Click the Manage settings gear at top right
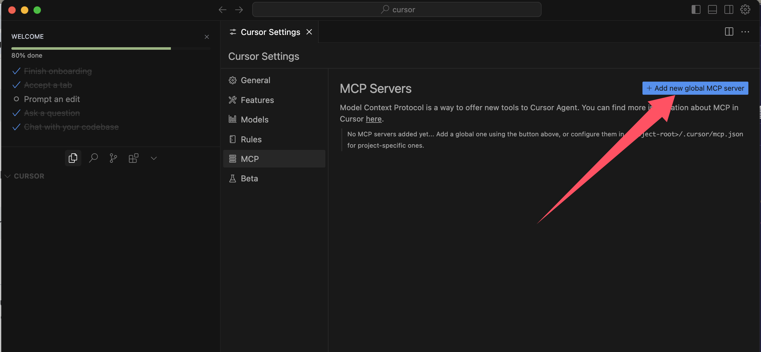 [x=745, y=9]
